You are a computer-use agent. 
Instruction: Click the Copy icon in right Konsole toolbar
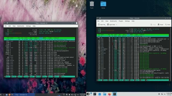click(x=151, y=25)
